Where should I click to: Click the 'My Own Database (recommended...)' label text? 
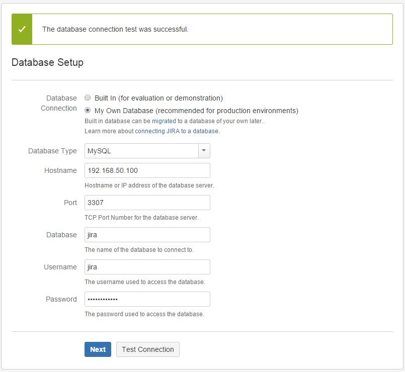[196, 111]
